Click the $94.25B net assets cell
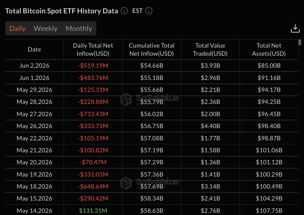 pos(269,102)
